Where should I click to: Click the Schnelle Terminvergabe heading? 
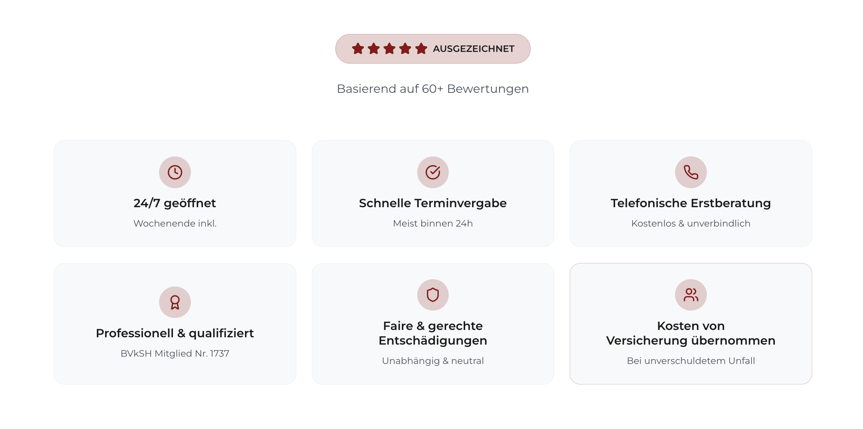[433, 203]
